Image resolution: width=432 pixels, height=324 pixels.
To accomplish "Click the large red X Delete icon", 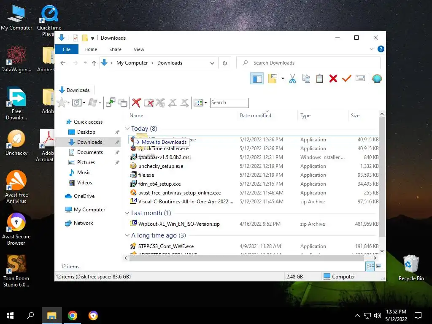I will [x=333, y=78].
